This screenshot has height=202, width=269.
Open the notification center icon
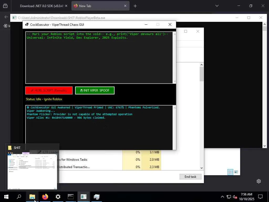click(x=260, y=197)
